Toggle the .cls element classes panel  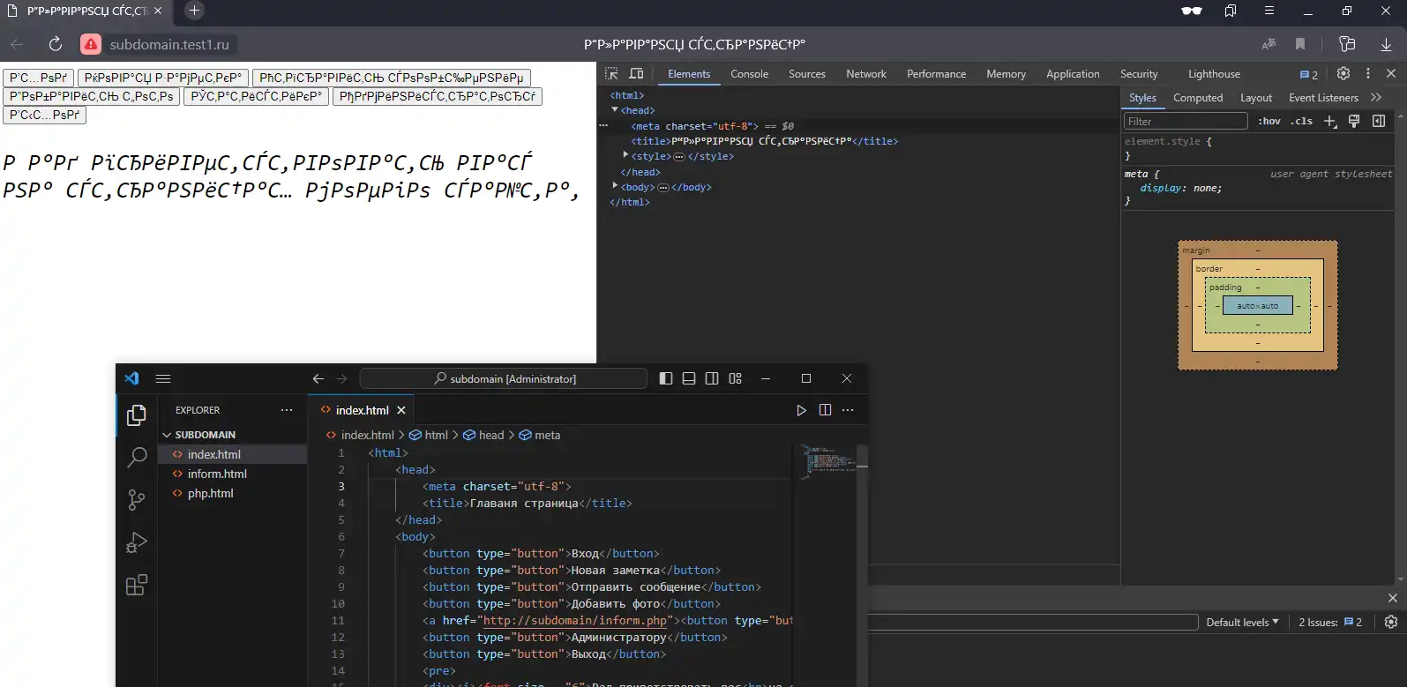[x=1301, y=122]
